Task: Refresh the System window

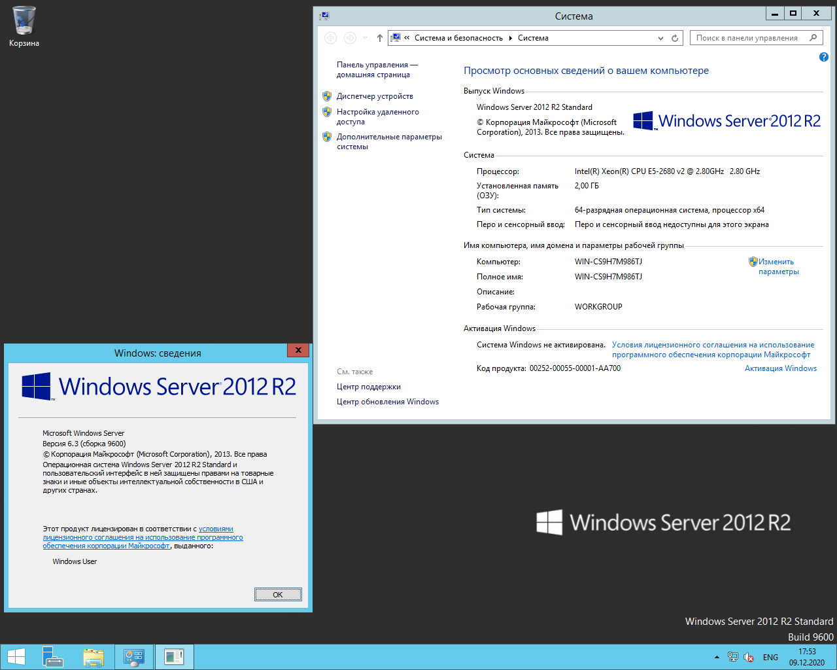Action: (x=675, y=38)
